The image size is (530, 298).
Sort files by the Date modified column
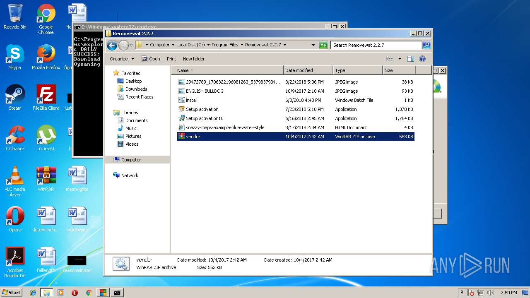coord(308,70)
